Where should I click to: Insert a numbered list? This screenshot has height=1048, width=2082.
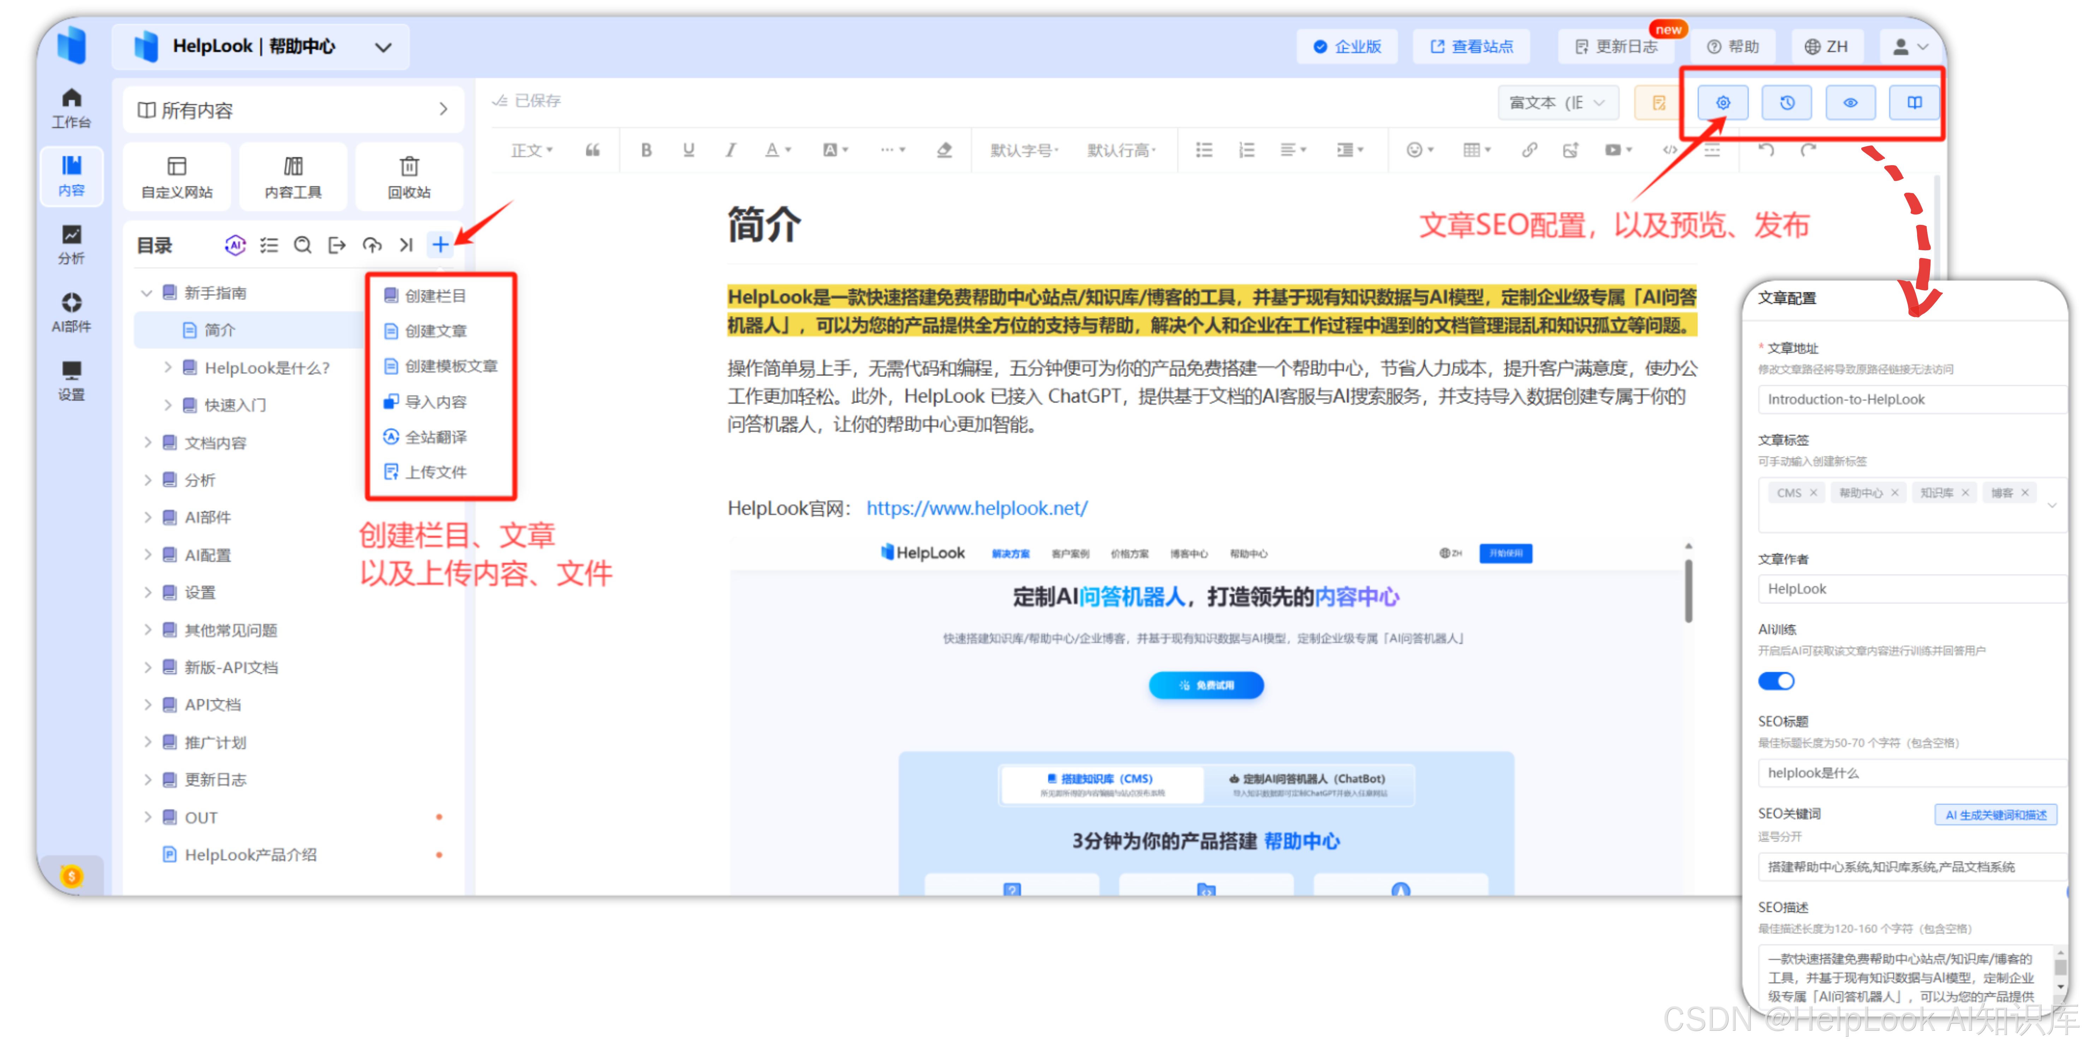(x=1247, y=150)
